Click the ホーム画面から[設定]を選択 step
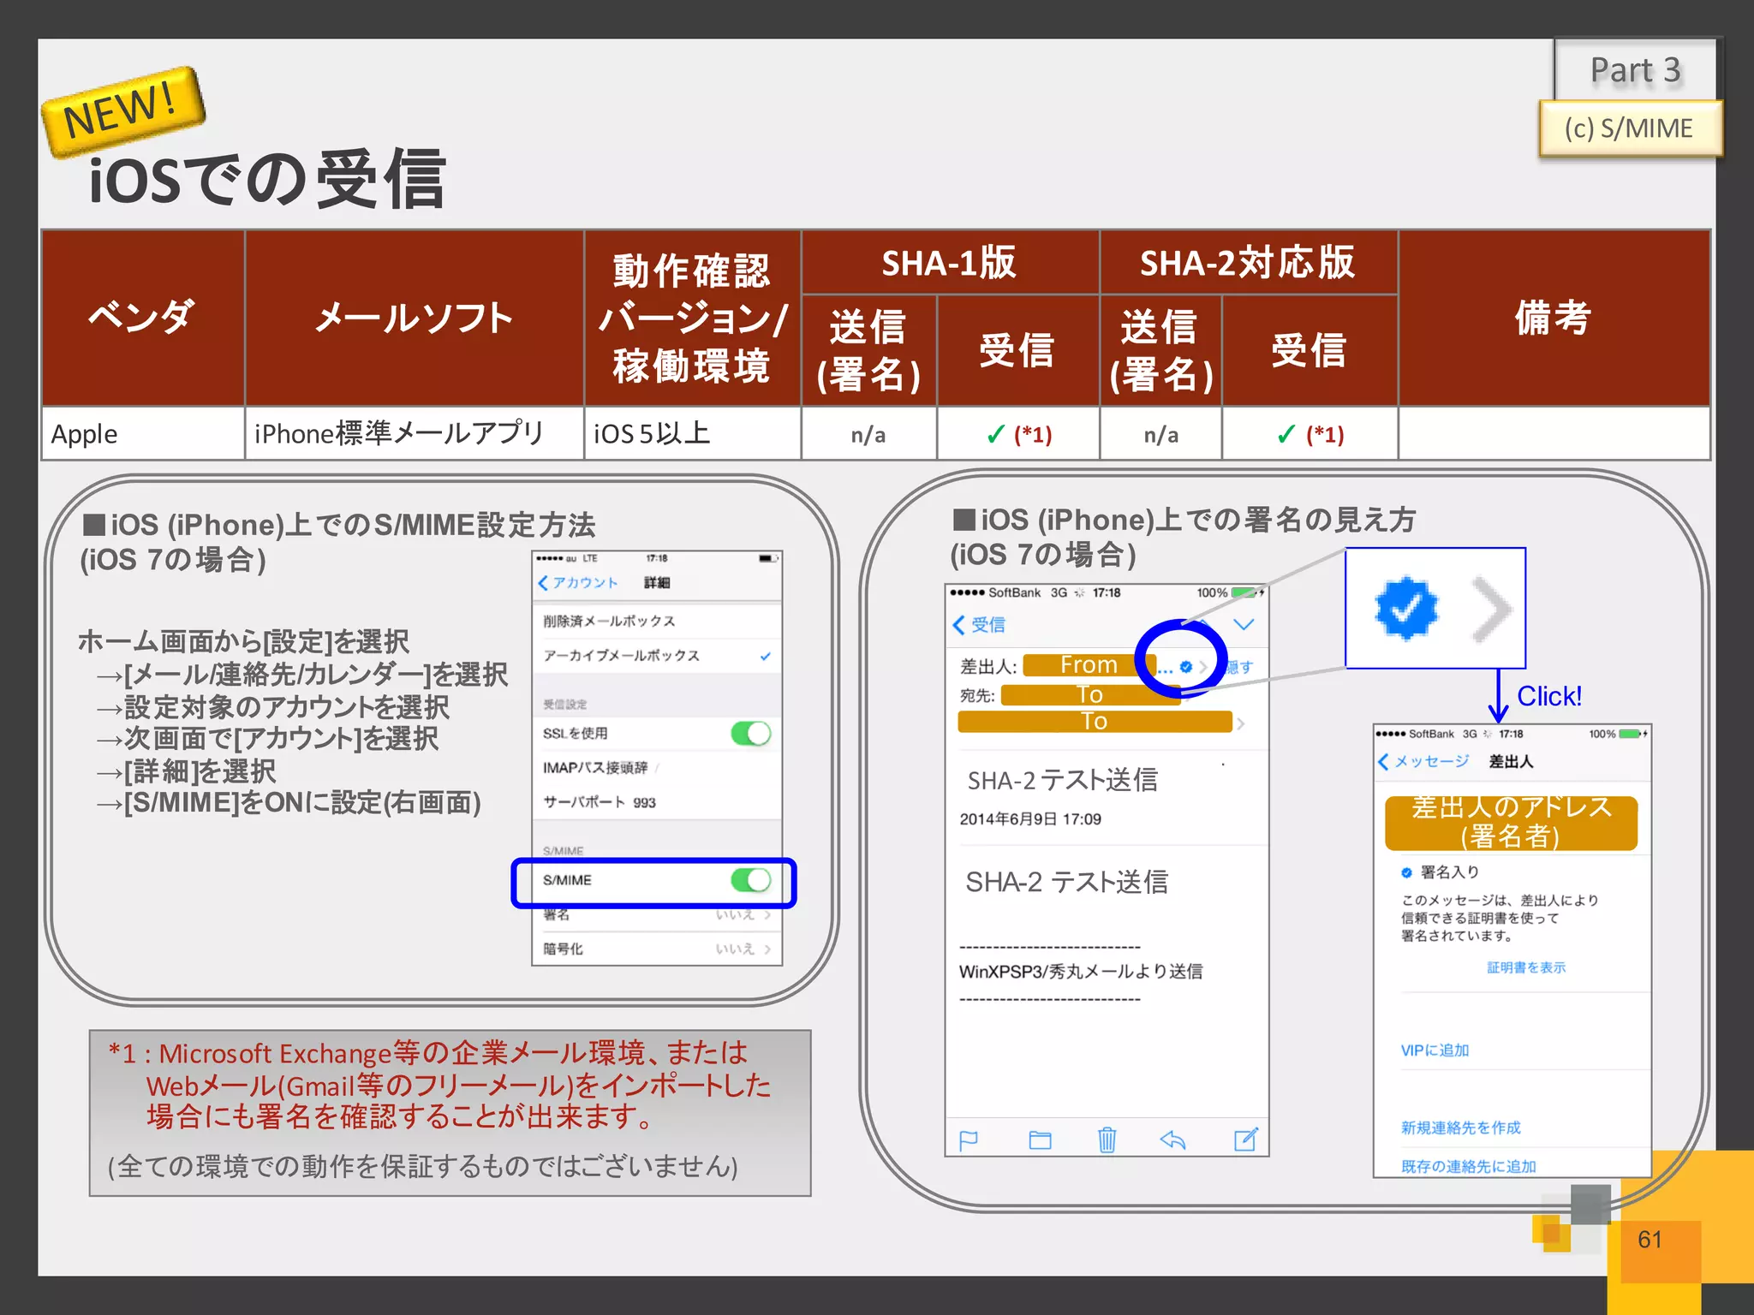The image size is (1754, 1315). point(243,641)
